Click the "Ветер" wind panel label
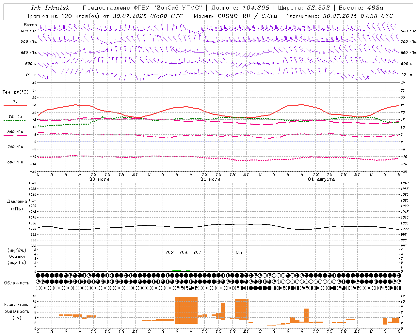Screen dimensions: 418x334 click(x=30, y=25)
